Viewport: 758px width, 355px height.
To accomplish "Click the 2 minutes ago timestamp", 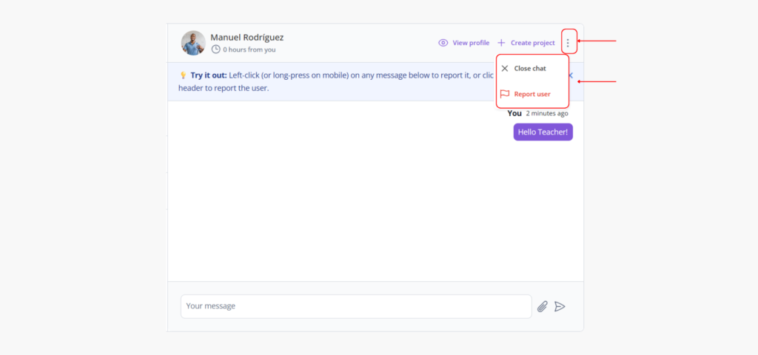I will coord(547,113).
